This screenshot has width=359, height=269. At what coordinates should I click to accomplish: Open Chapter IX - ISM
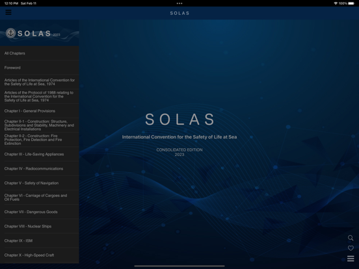40,240
